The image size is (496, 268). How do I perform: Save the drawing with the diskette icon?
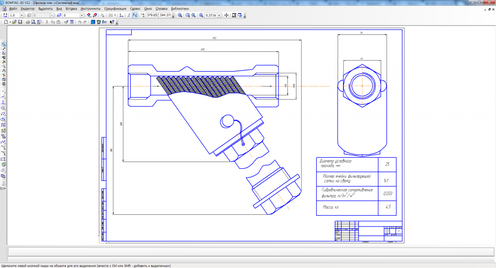coord(20,22)
